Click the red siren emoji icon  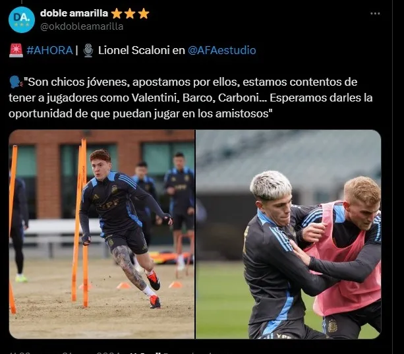16,50
